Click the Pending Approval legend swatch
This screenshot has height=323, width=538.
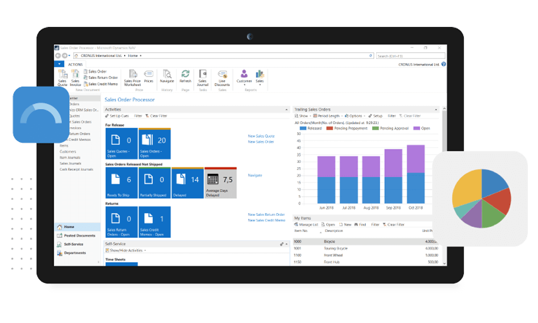pyautogui.click(x=376, y=128)
